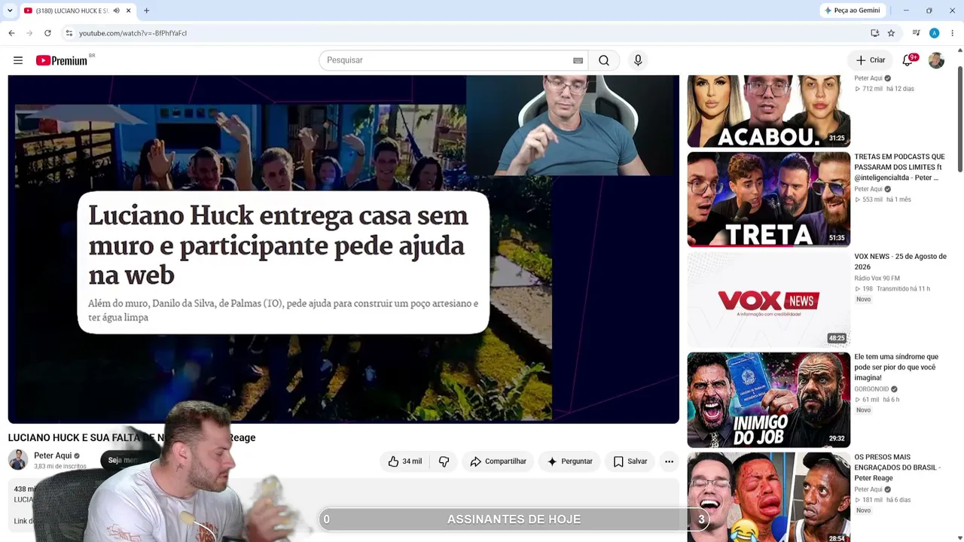Click Compartilhar to share the video

coord(498,461)
